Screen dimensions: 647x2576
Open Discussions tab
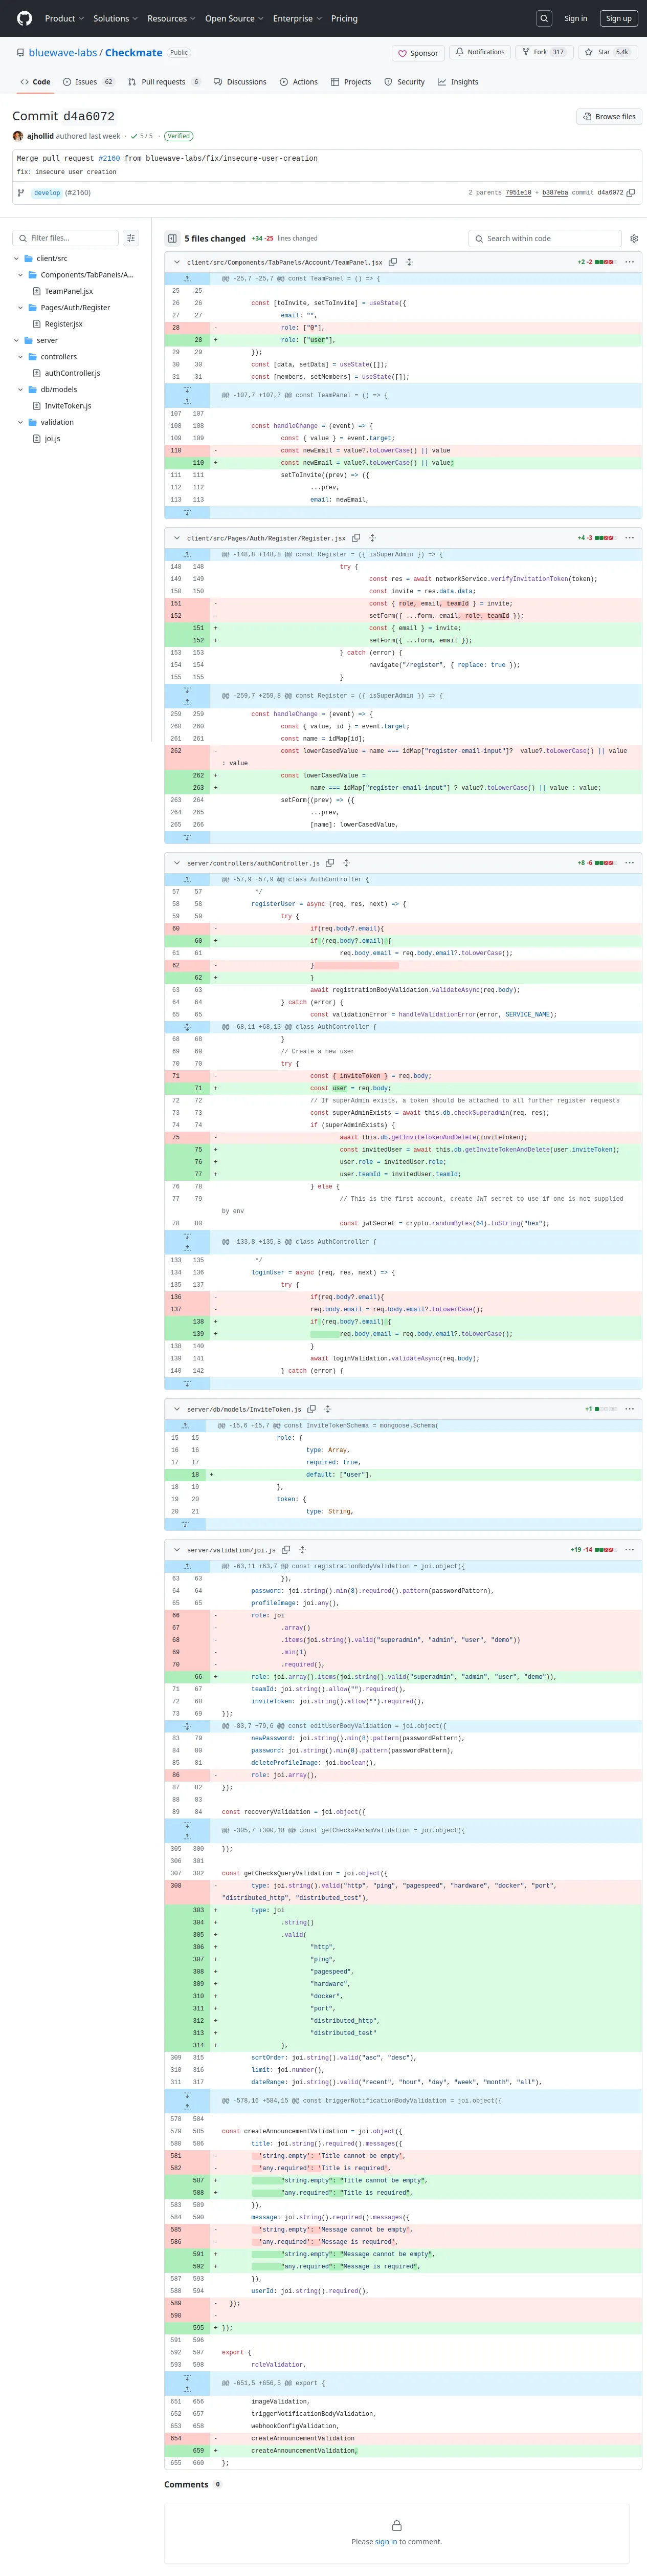point(240,82)
